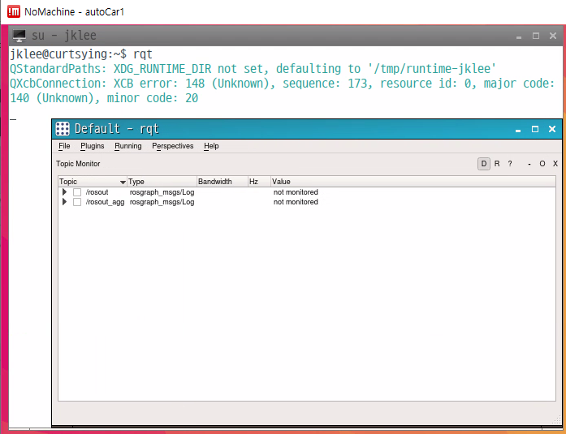The image size is (566, 434).
Task: Click the Topic column sort arrow
Action: tap(123, 182)
